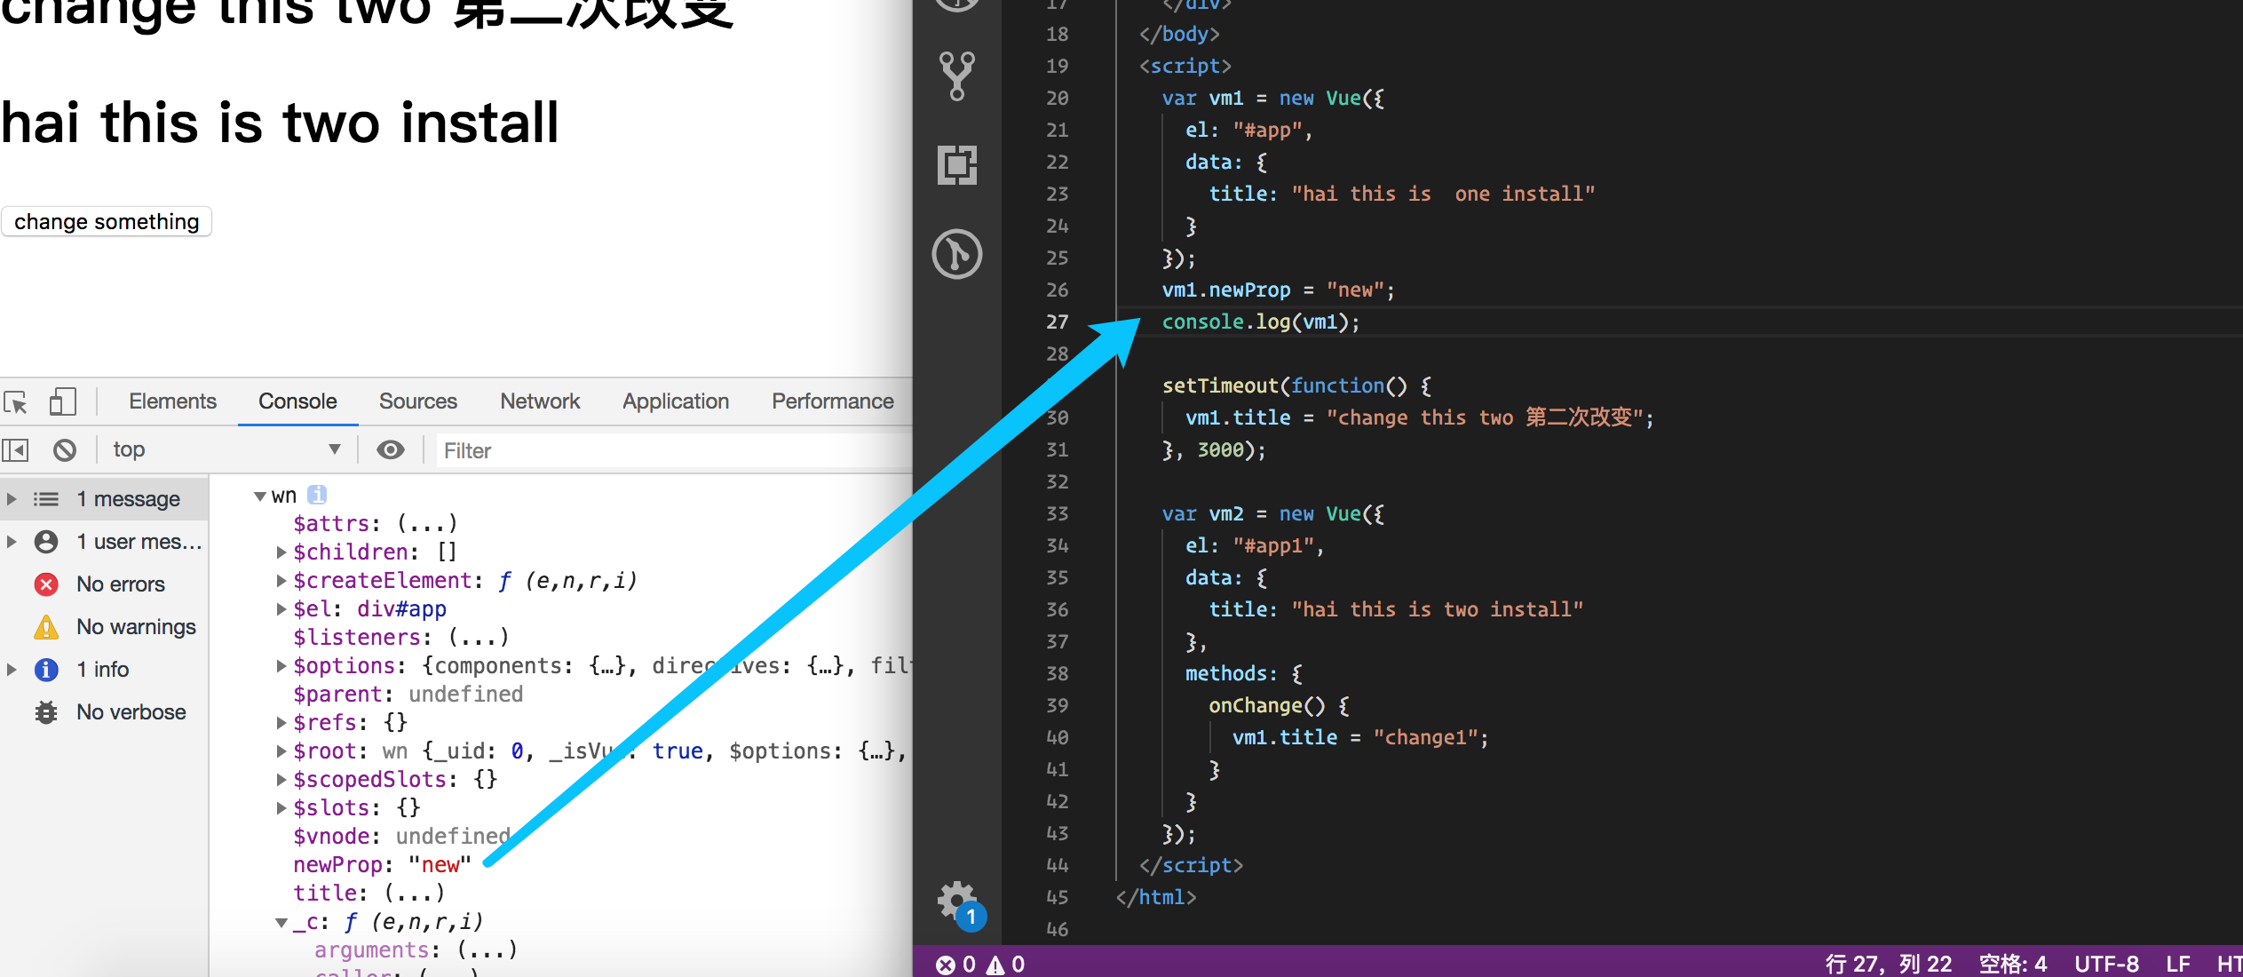
Task: Click the blue info badge next to wn
Action: (x=317, y=495)
